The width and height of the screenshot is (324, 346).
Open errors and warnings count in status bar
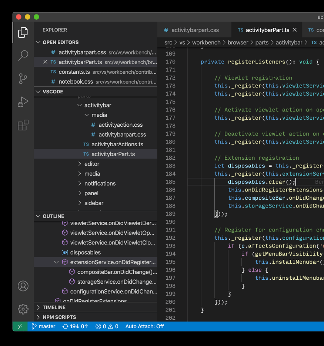(x=107, y=326)
